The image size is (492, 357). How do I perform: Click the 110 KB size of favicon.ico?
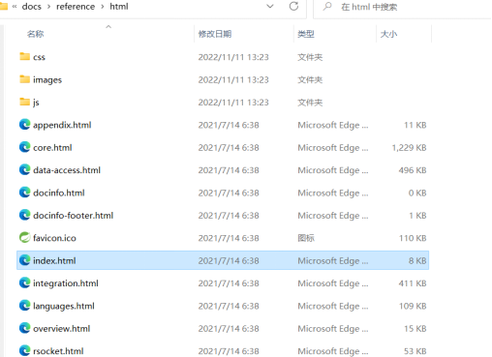click(413, 238)
